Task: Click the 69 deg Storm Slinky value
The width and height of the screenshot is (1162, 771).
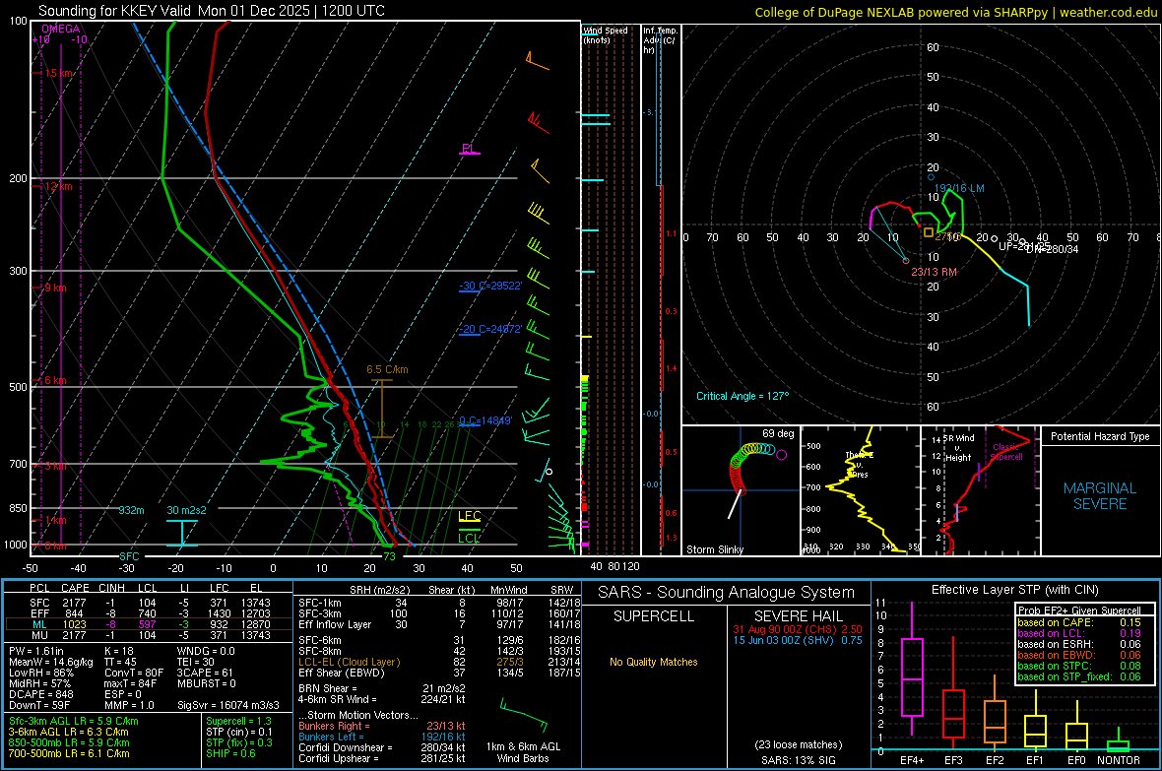Action: point(778,433)
